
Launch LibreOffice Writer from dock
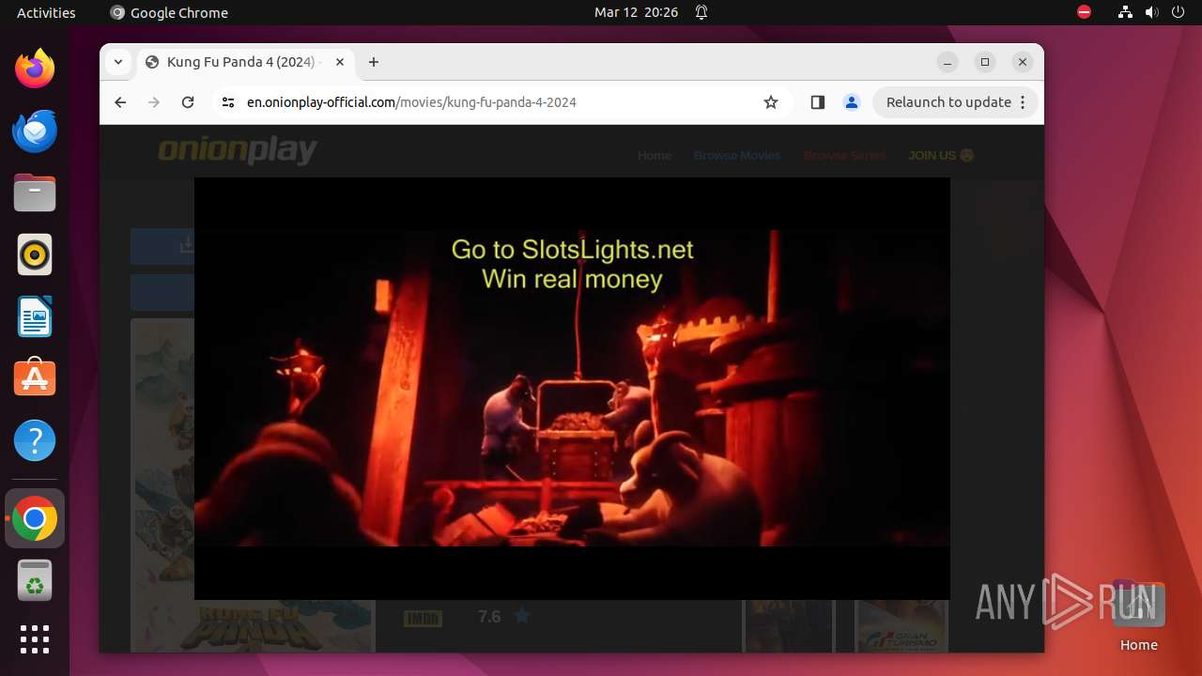click(x=35, y=316)
